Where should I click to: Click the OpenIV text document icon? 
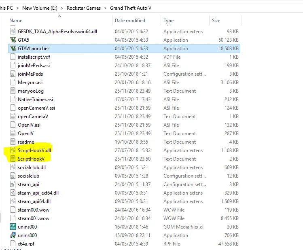click(x=13, y=133)
